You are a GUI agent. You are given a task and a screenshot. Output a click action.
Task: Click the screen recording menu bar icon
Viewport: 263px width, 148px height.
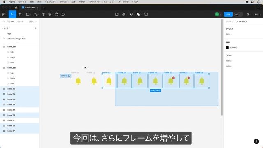click(247, 2)
